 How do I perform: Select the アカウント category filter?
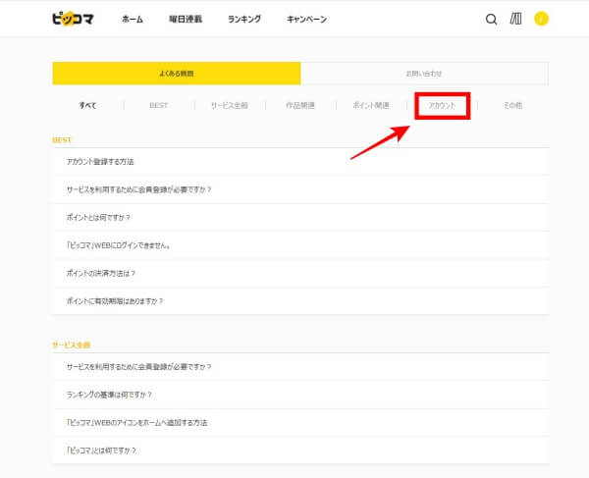(442, 105)
